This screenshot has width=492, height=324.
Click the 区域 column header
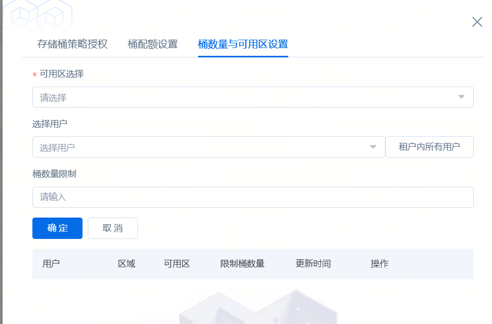[x=126, y=264]
